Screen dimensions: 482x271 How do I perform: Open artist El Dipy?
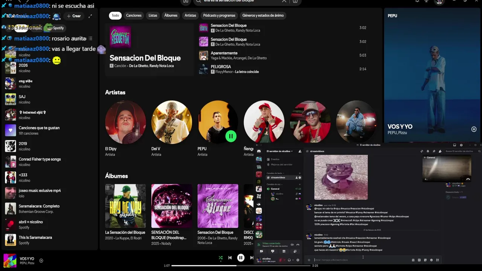[125, 129]
